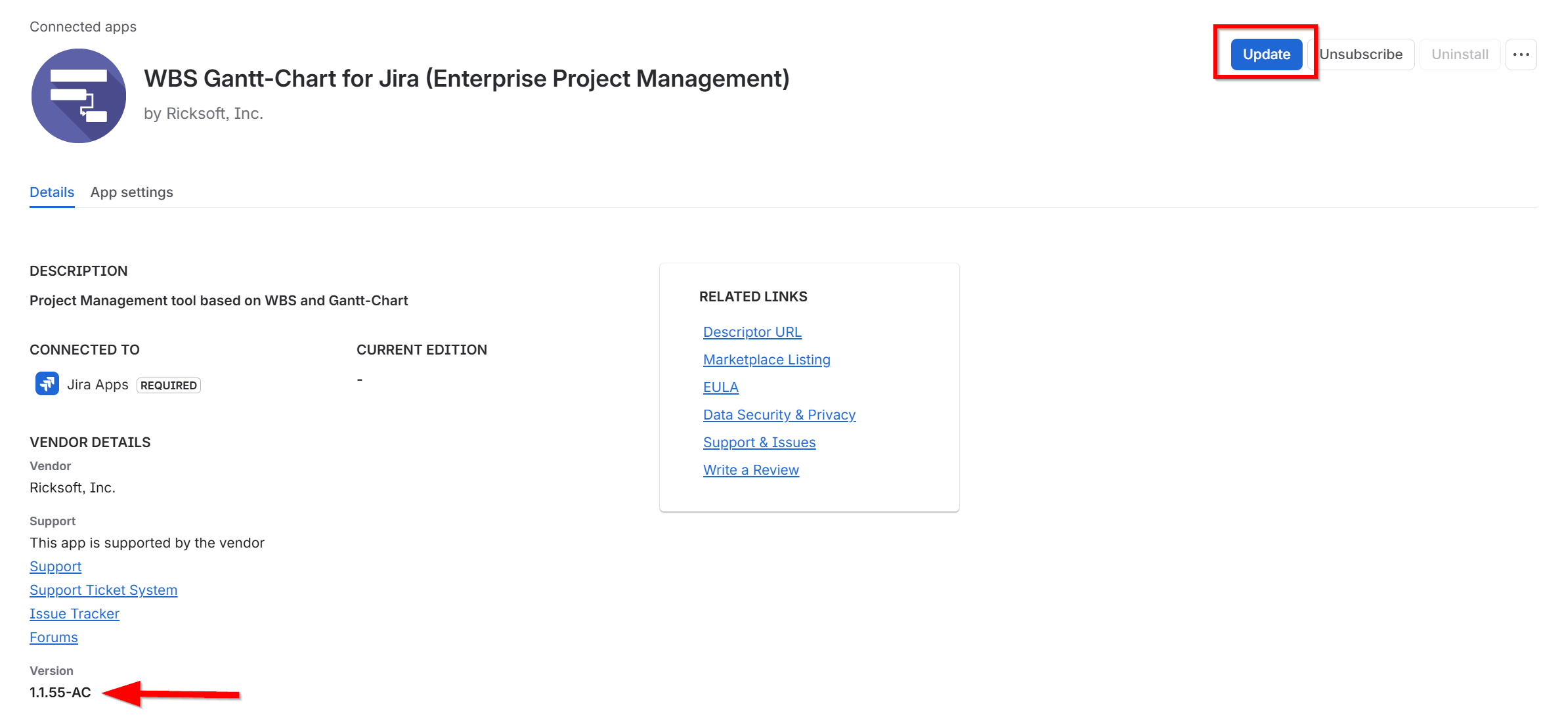Click 'This app is supported by the vendor'

click(x=147, y=543)
